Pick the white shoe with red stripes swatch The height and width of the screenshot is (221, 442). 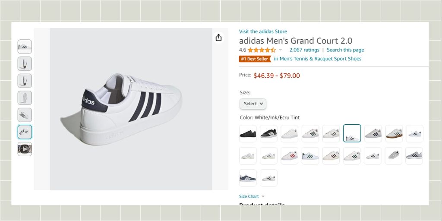pyautogui.click(x=290, y=156)
